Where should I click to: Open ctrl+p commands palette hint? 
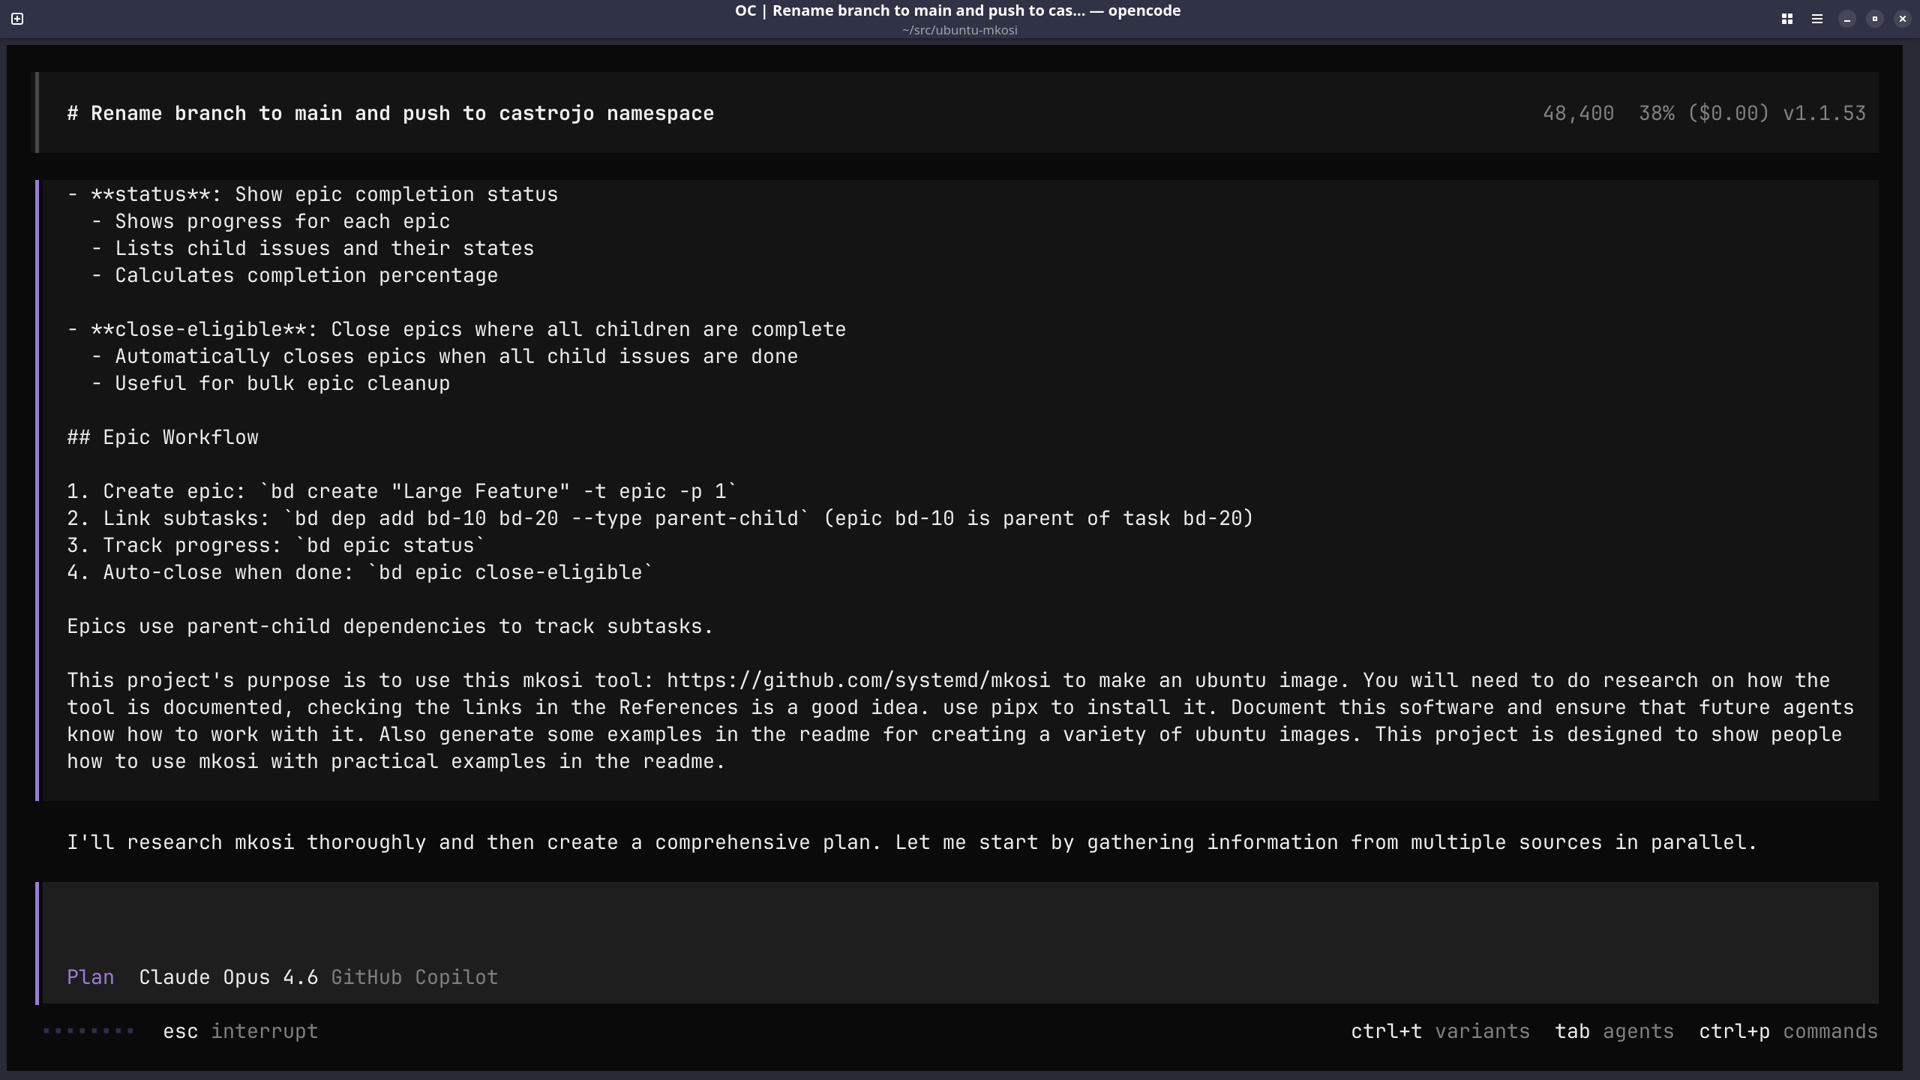point(1788,1031)
